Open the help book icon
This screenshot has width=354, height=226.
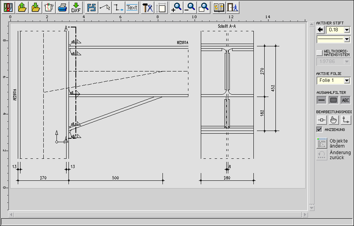coord(219,7)
